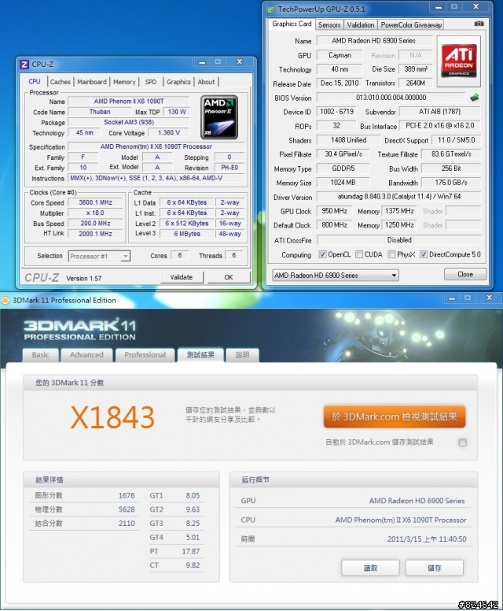The width and height of the screenshot is (503, 611).
Task: Click the graphics score value 1676
Action: (x=127, y=496)
